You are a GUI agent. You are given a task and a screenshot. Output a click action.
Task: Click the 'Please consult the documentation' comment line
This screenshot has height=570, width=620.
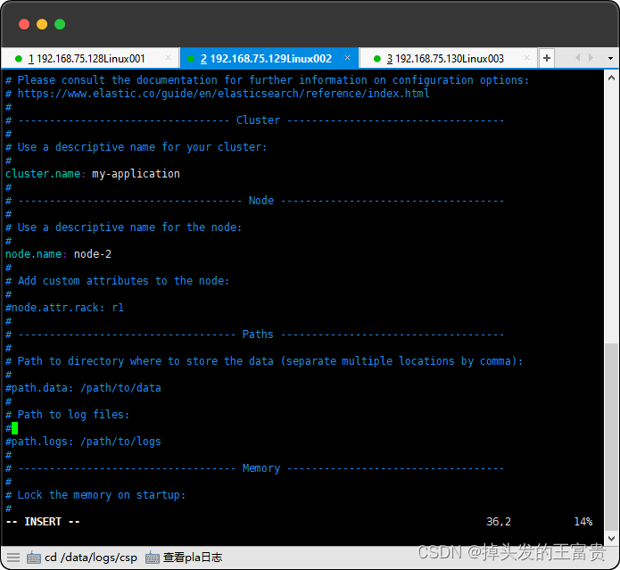click(268, 80)
